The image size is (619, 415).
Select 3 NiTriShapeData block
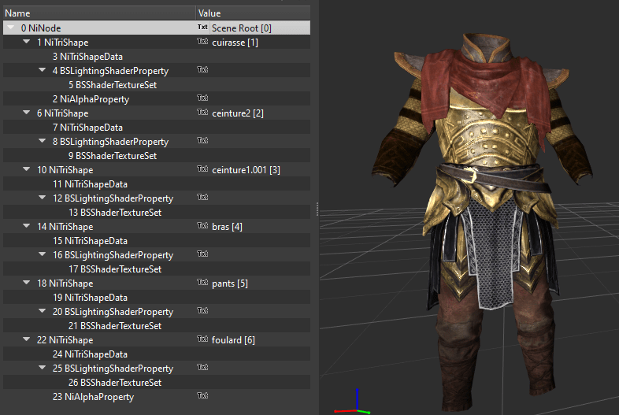tap(87, 57)
